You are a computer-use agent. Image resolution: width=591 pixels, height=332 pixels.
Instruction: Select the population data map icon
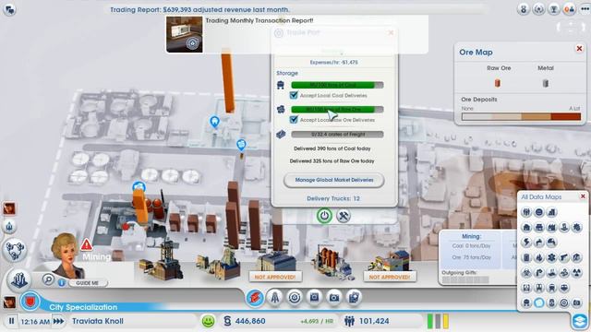tap(526, 212)
